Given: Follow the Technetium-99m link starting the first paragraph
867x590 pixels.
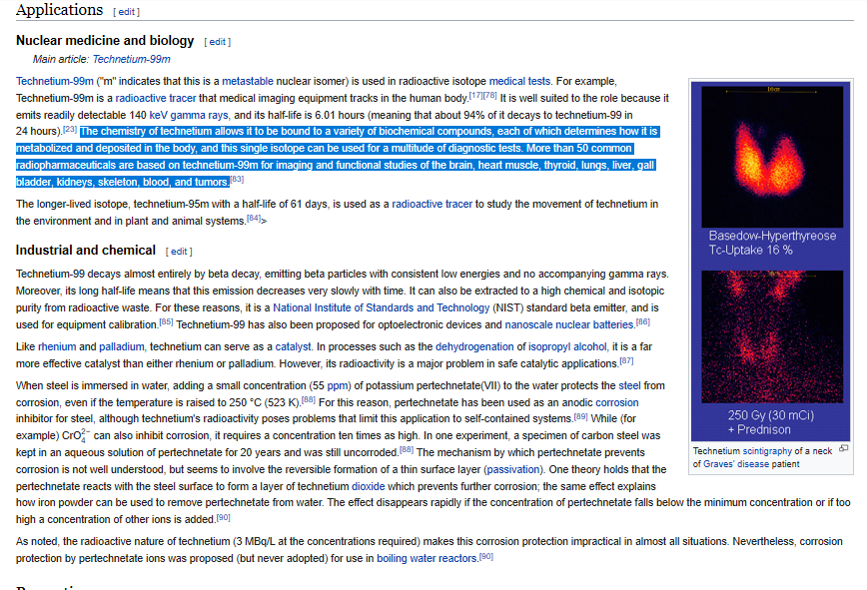Looking at the screenshot, I should [x=55, y=81].
